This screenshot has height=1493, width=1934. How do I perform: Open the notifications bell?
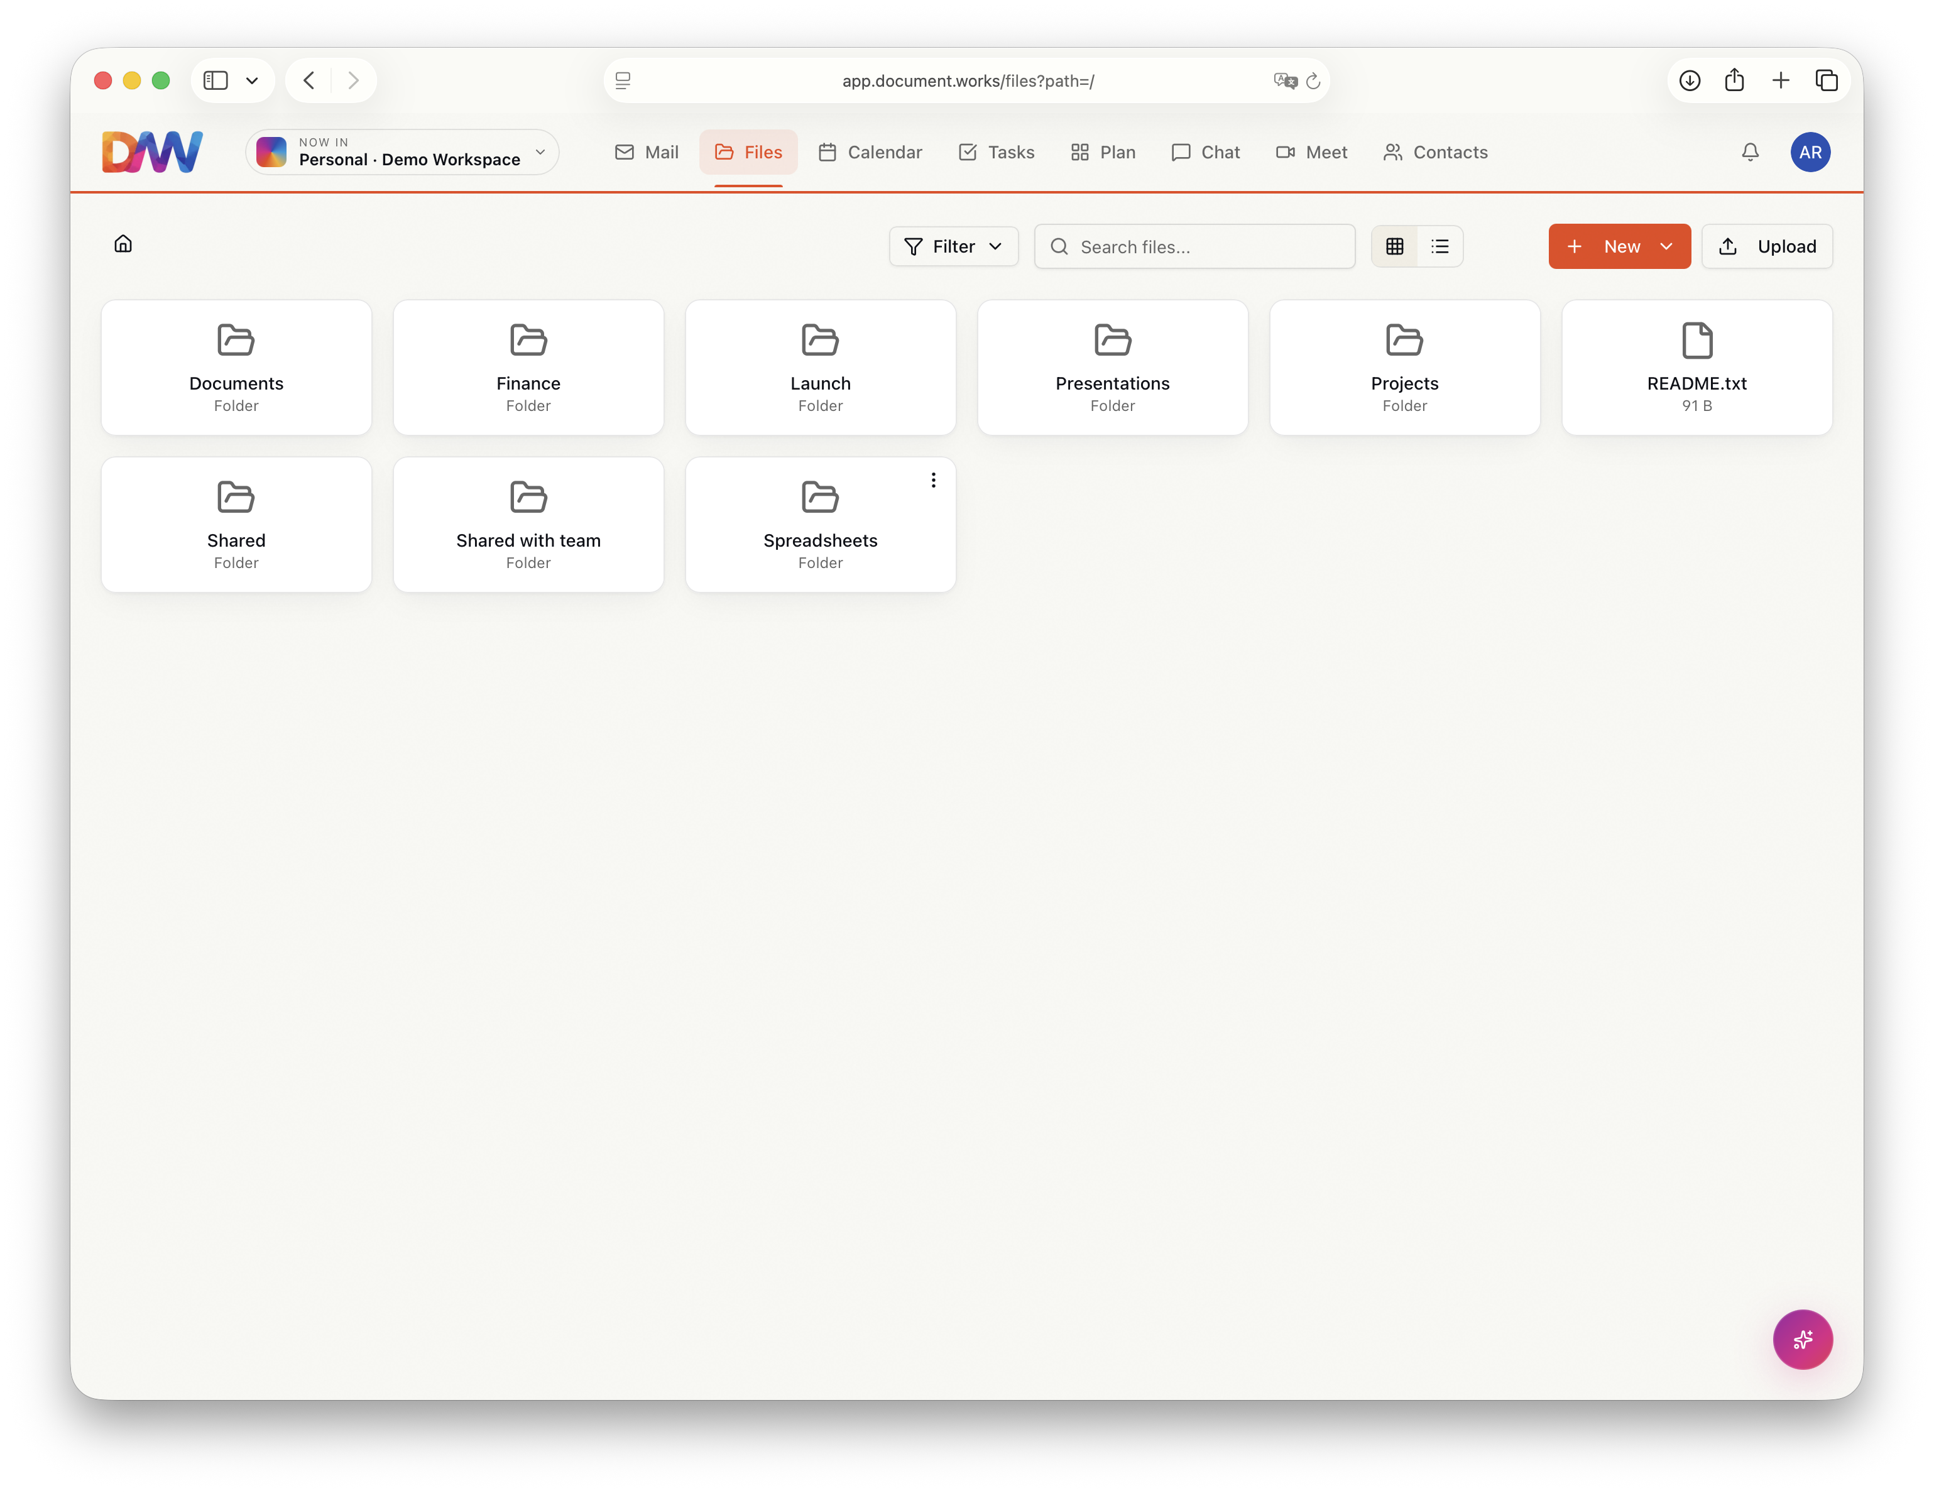(x=1750, y=152)
